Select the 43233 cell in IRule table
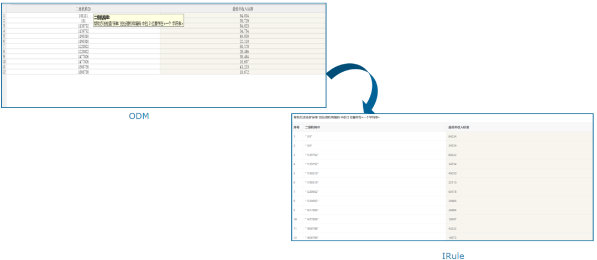This screenshot has height=260, width=597. tap(452, 229)
